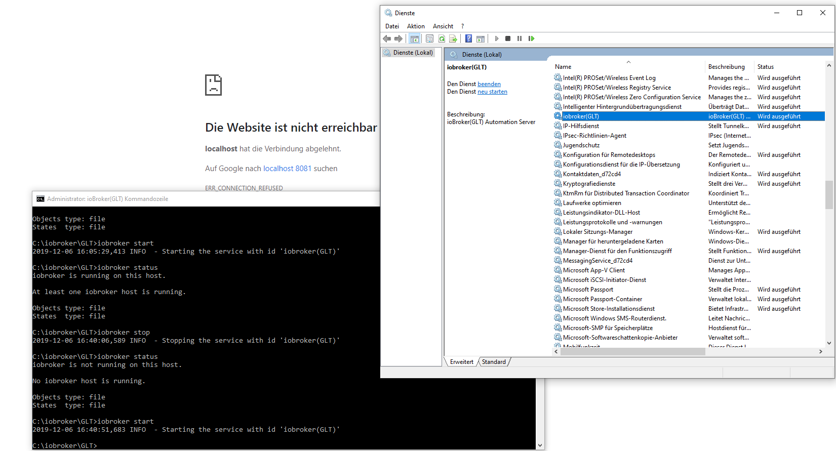836x451 pixels.
Task: Open the Aktion menu
Action: coord(416,26)
